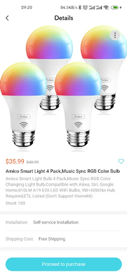Toggle the heart favorite icon
Viewport: 127px width, 276px height.
121,161
